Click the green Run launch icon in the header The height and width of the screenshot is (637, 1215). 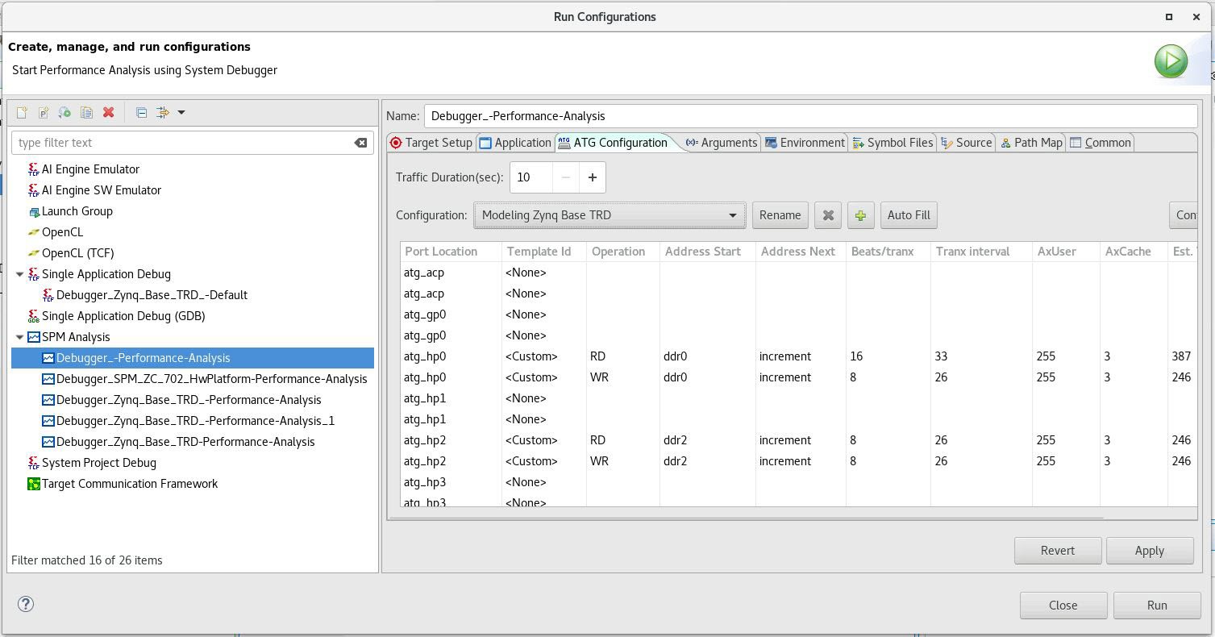[x=1170, y=60]
